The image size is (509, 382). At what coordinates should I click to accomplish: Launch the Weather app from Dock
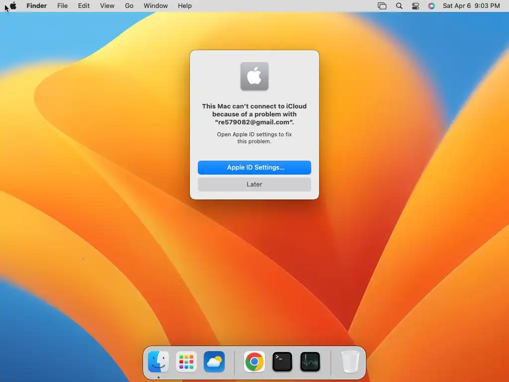214,362
